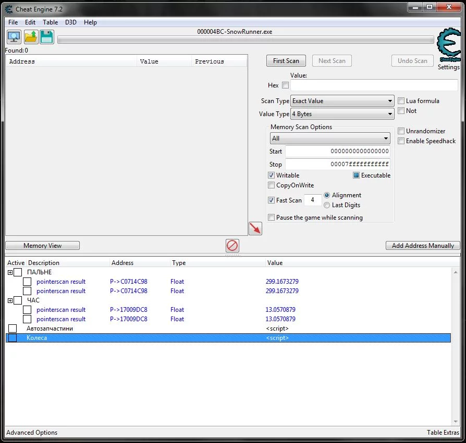Viewport: 466px width, 443px height.
Task: Open Advanced Options
Action: point(32,432)
